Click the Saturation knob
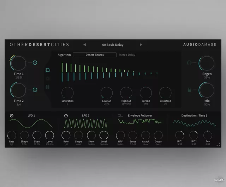Screen dimensions: 226x187 67,93
